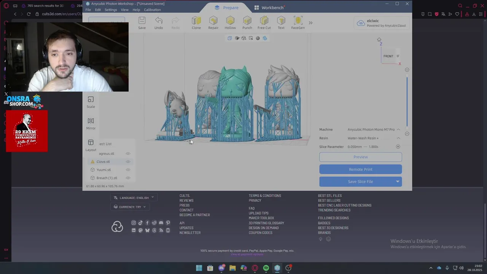
Task: Open the Edit menu
Action: (98, 10)
